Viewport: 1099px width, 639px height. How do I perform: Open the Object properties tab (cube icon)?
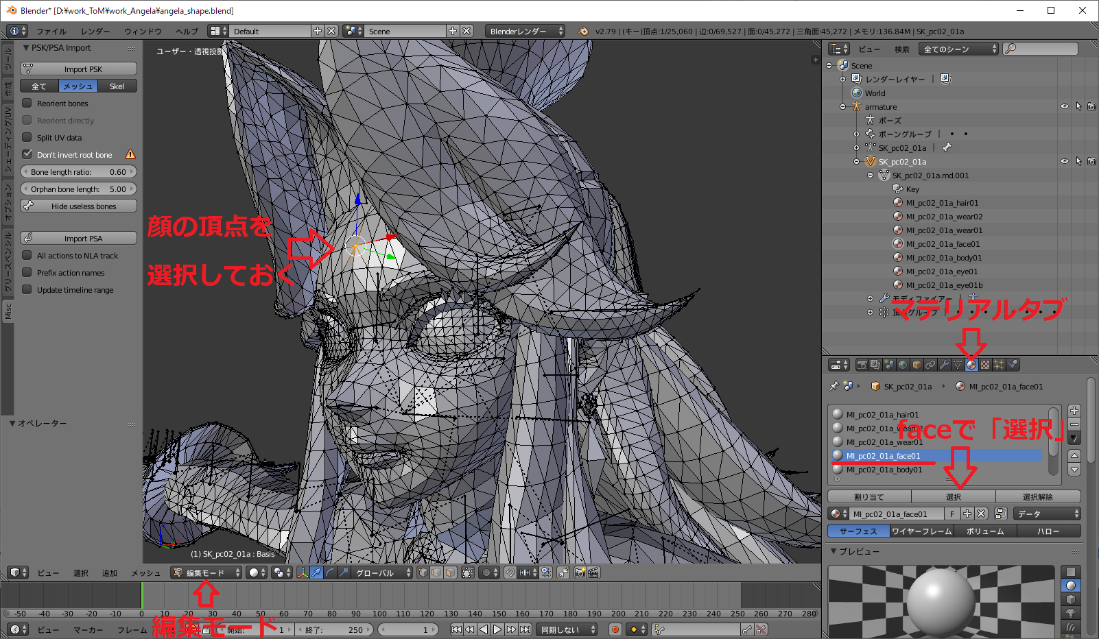tap(917, 365)
